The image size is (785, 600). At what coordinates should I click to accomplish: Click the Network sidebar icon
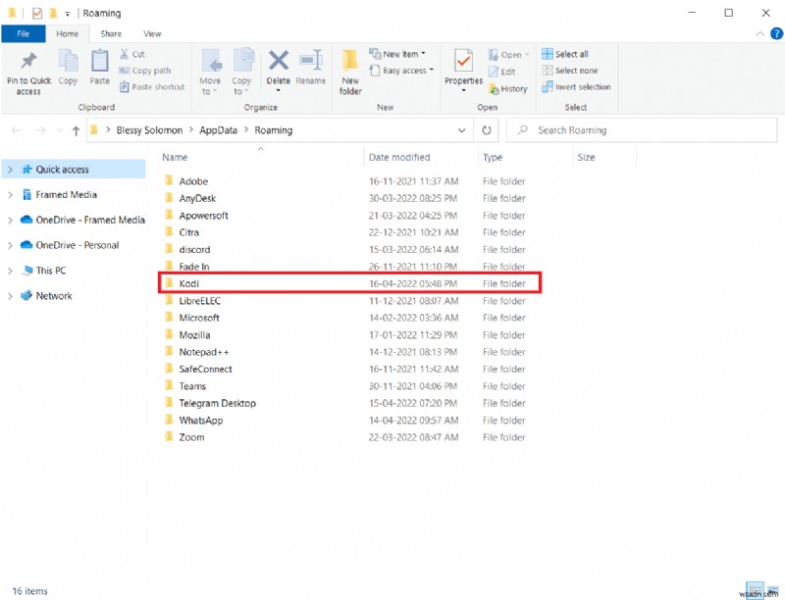[x=26, y=295]
